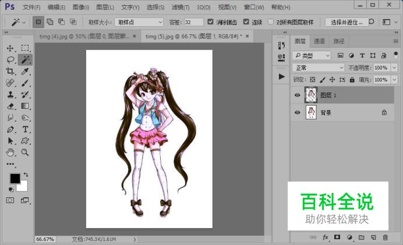
Task: Reset default foreground and background colors
Action: click(x=11, y=190)
